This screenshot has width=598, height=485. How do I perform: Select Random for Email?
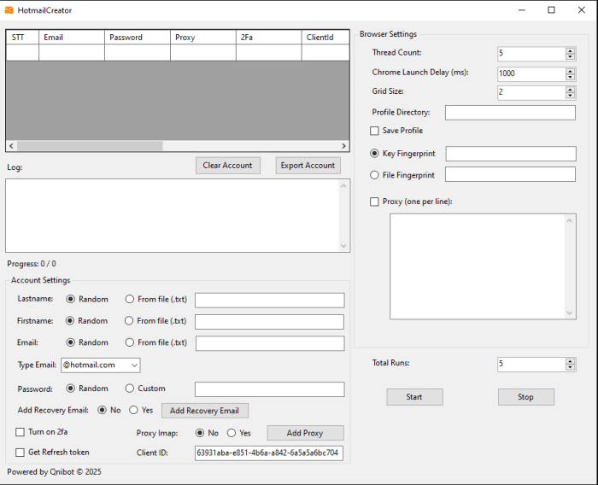click(71, 342)
